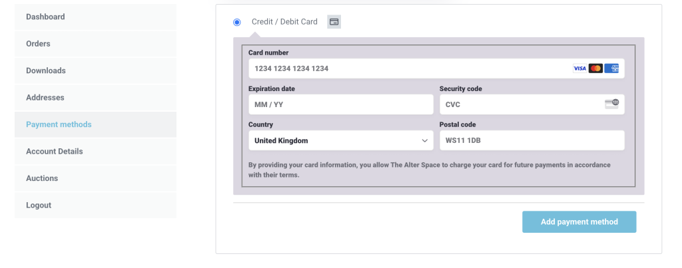Click the chevron arrow in Country field
The image size is (682, 268).
(424, 141)
